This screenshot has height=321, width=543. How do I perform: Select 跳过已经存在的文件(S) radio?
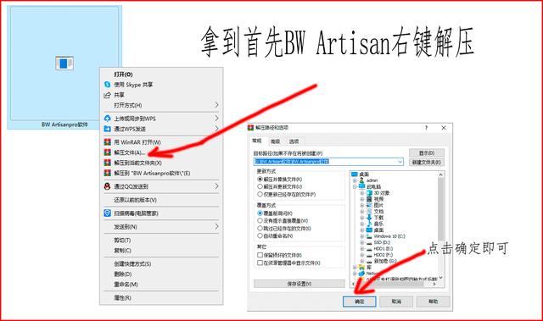pos(260,228)
